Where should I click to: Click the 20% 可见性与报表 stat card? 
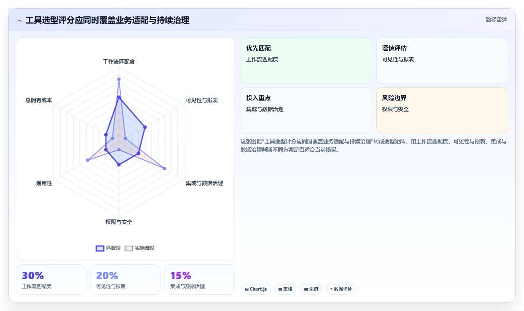125,280
